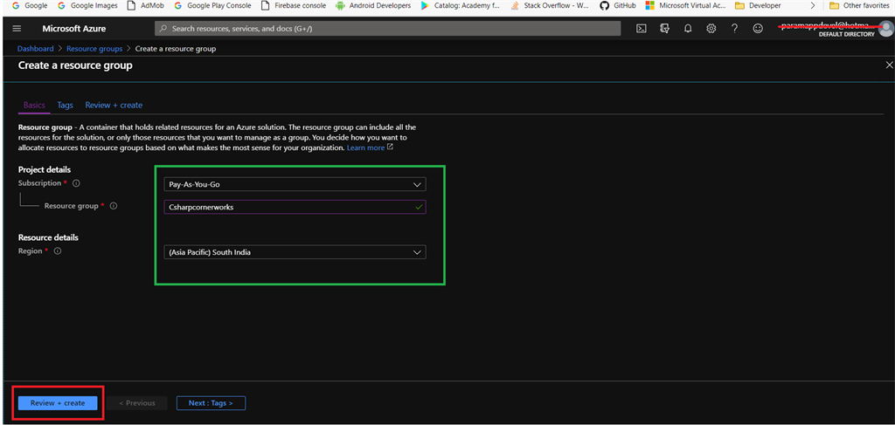
Task: Show the Resource group info tooltip icon
Action: point(114,206)
